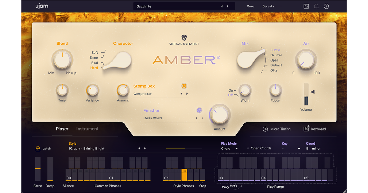Viewport: 368px width, 193px height.
Task: Click previous Stomp Box effect arrow
Action: (x=181, y=94)
